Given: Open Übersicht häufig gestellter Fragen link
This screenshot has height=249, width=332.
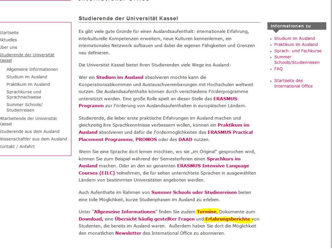Looking at the screenshot, I should [155, 219].
